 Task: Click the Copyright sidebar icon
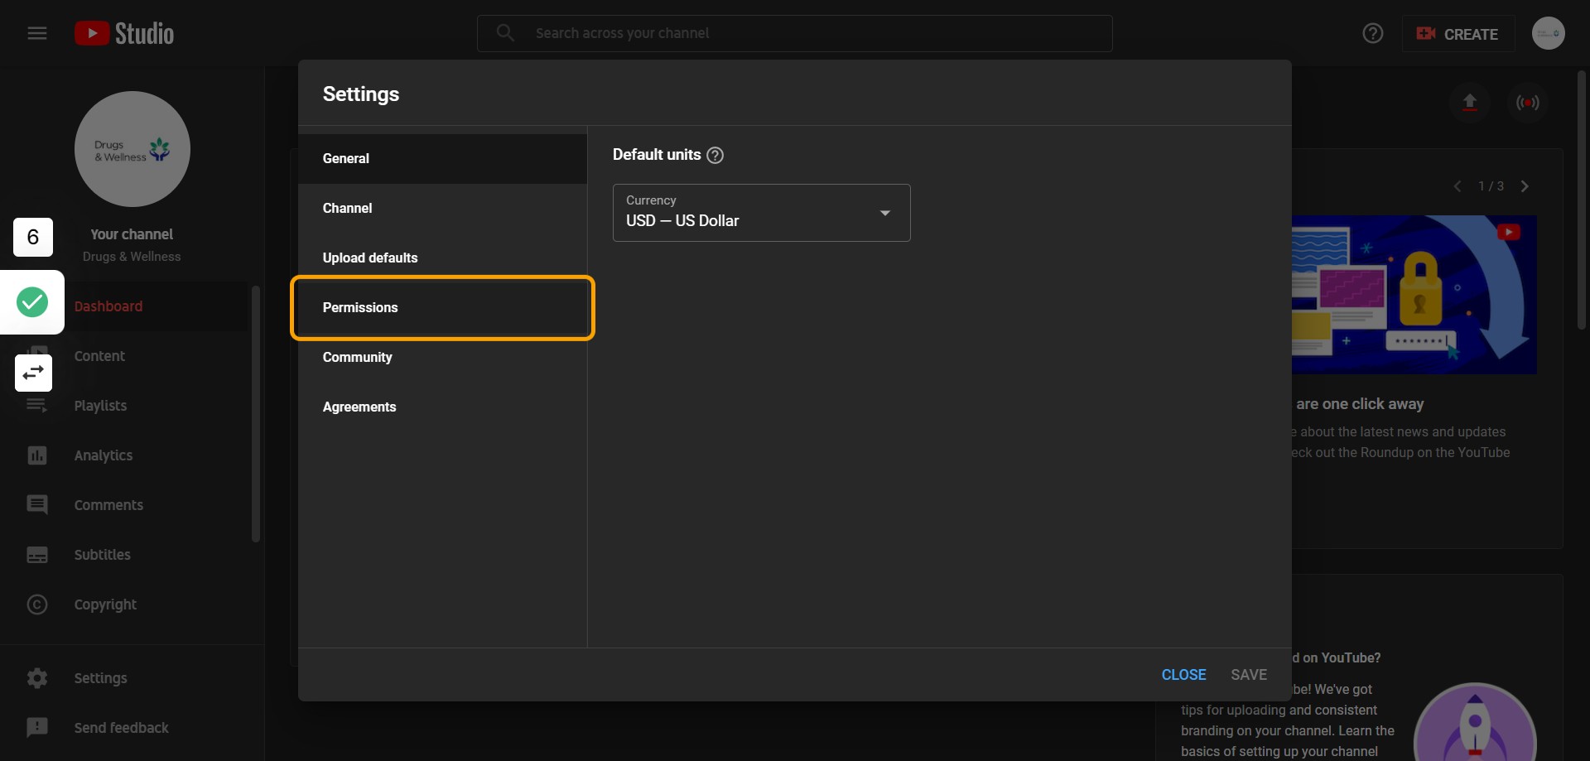click(x=37, y=604)
